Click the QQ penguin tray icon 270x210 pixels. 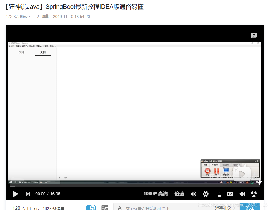(x=228, y=182)
